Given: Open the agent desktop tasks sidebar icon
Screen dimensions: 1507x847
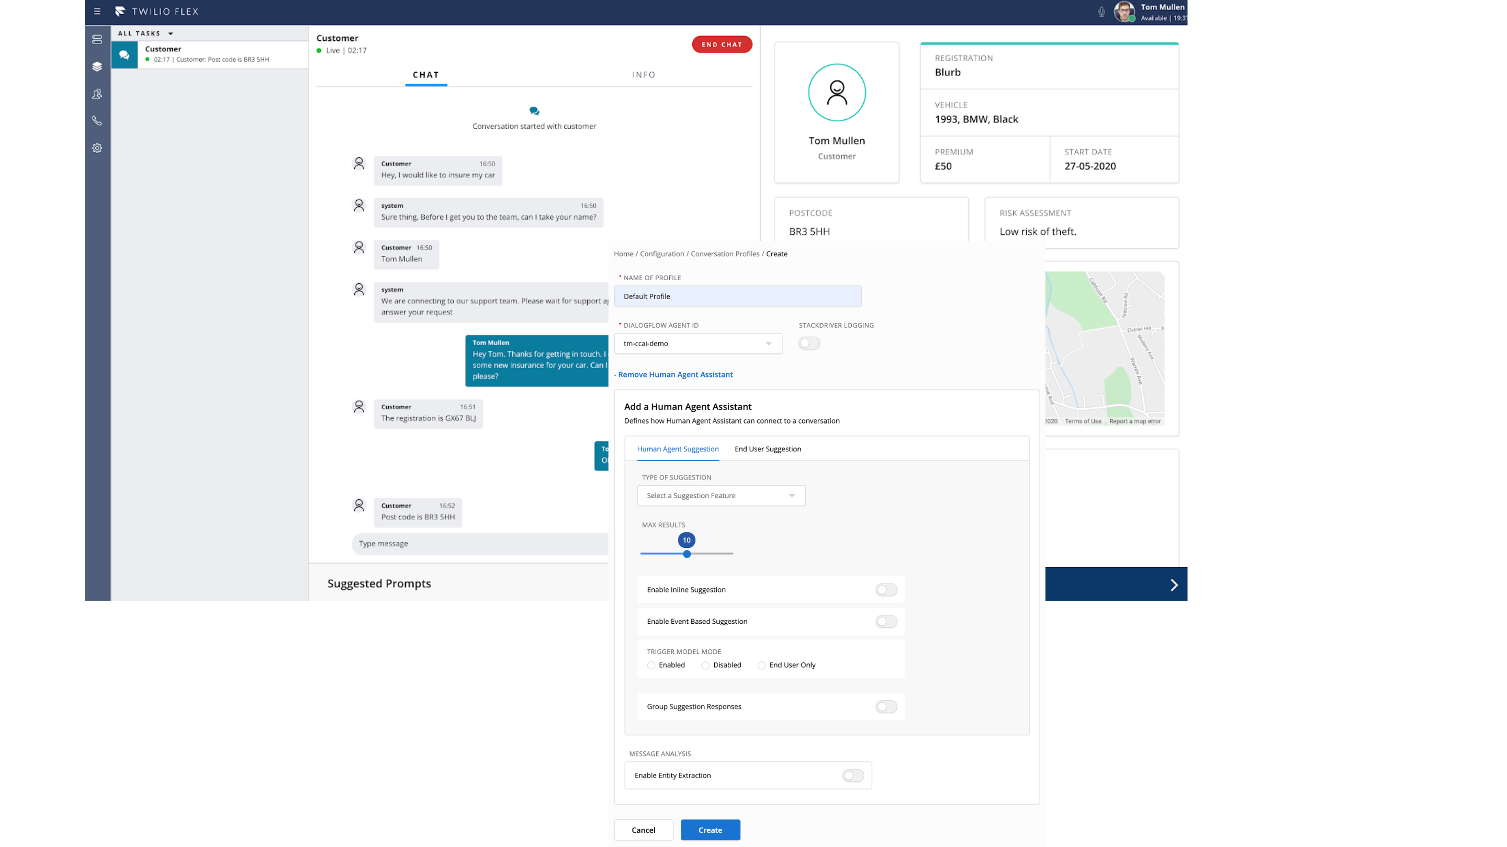Looking at the screenshot, I should (x=97, y=40).
